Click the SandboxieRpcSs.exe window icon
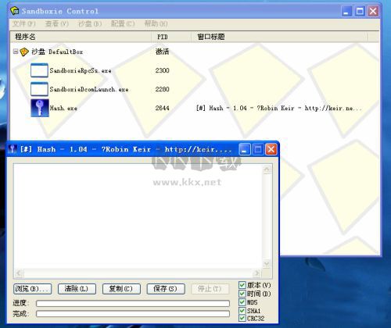Screen dimensions: 391x328 (39, 70)
